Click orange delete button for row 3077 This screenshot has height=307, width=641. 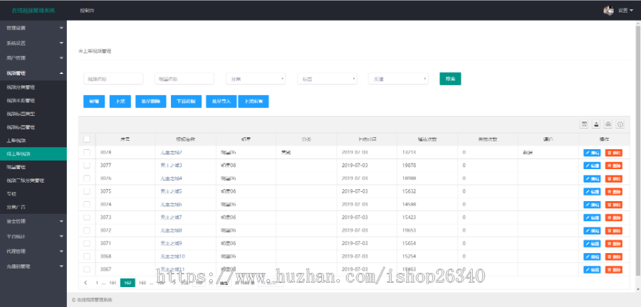point(613,165)
